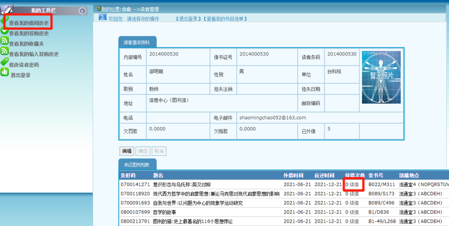Screen dimensions: 449x226
Task: Click call number B022/M311
Action: coord(382,185)
